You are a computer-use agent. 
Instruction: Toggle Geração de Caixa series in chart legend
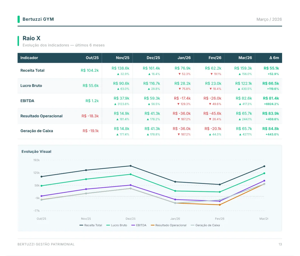(x=205, y=225)
